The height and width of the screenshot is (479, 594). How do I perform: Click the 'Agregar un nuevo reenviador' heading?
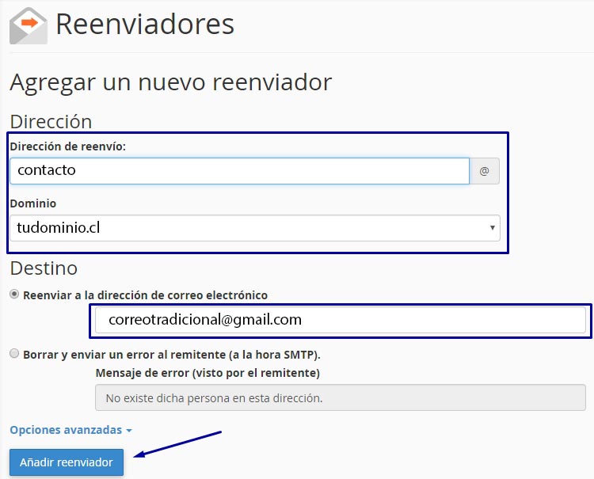[x=171, y=82]
